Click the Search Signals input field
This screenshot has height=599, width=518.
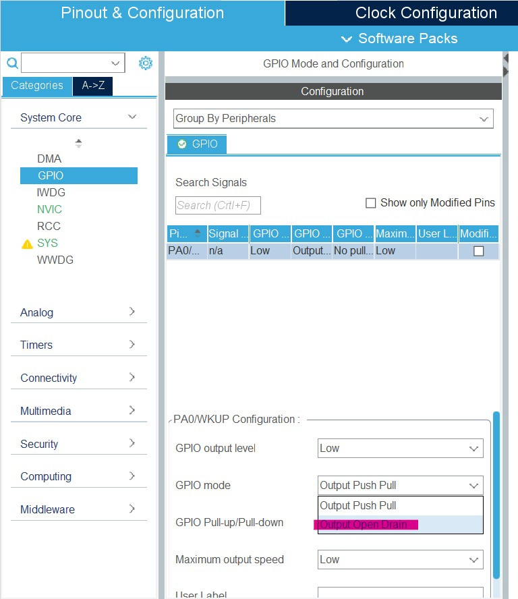tap(218, 206)
